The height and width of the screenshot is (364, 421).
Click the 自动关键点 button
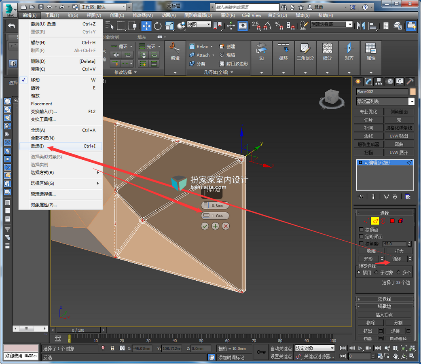coord(281,349)
